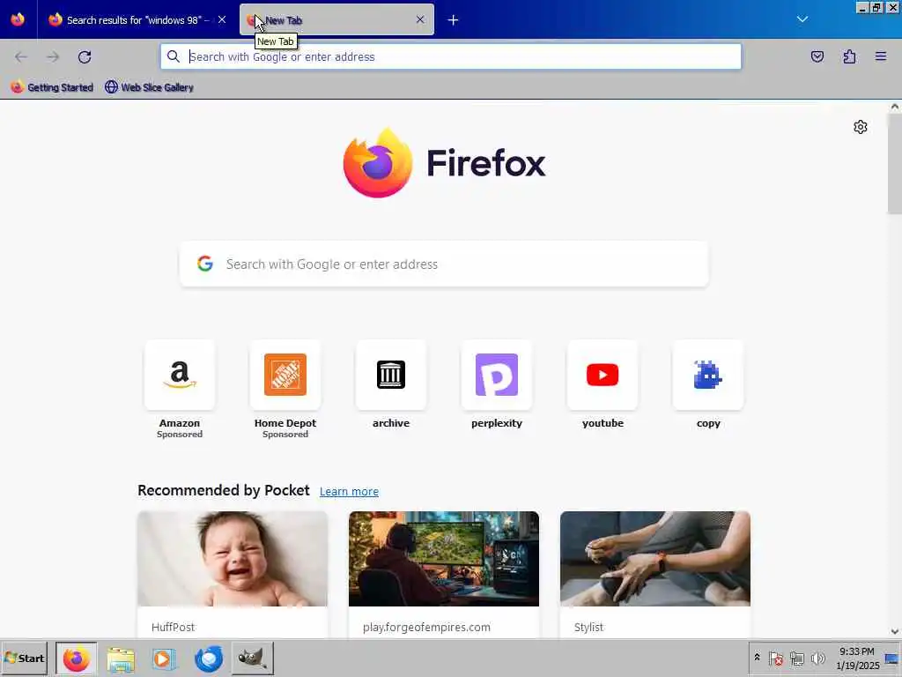Screen dimensions: 902x677
Task: Open Web Slice Gallery bookmark
Action: pos(149,87)
